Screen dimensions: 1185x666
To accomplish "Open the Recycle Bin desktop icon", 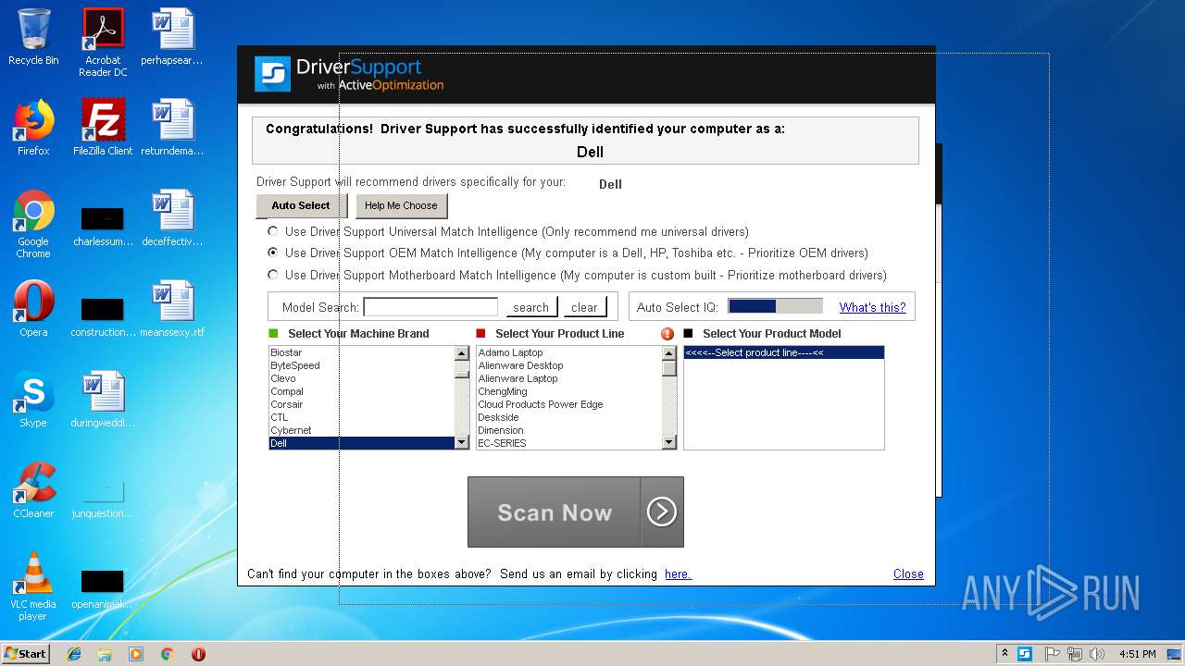I will [x=33, y=37].
